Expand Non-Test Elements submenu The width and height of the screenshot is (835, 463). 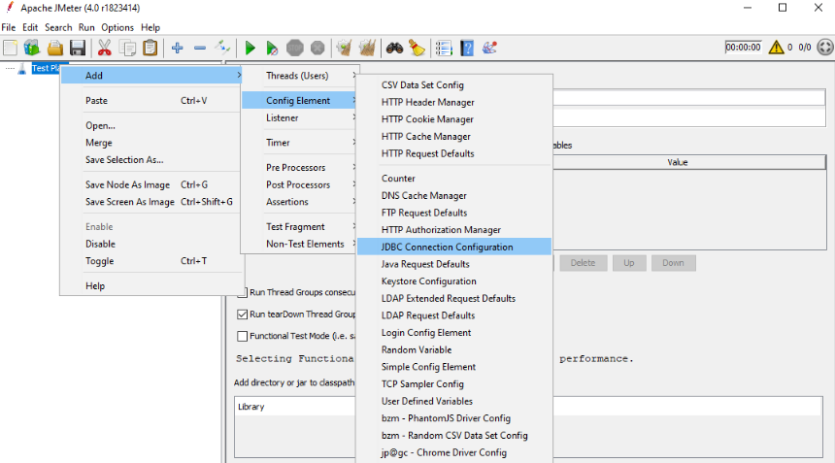coord(300,244)
